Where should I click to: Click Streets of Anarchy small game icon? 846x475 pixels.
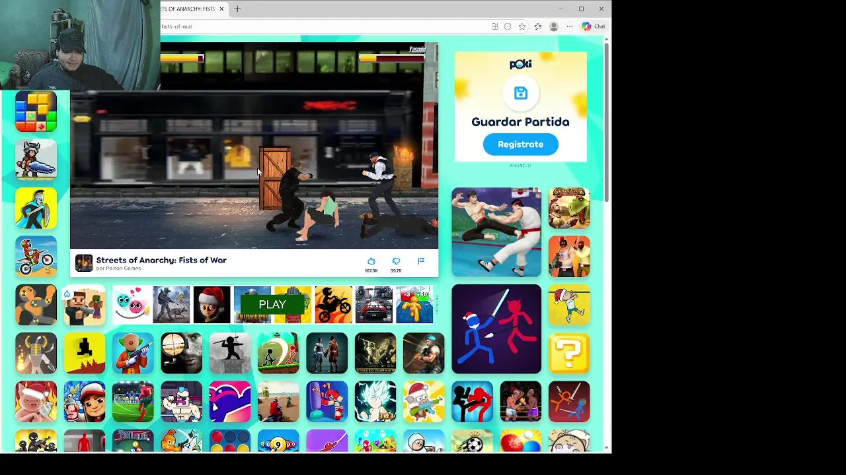click(x=84, y=263)
